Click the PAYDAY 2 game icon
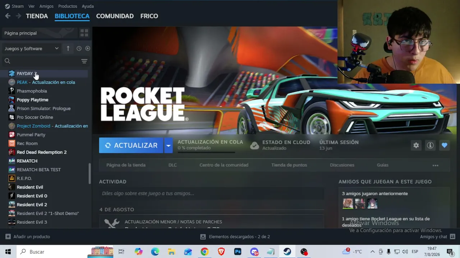The height and width of the screenshot is (258, 460). click(x=11, y=73)
